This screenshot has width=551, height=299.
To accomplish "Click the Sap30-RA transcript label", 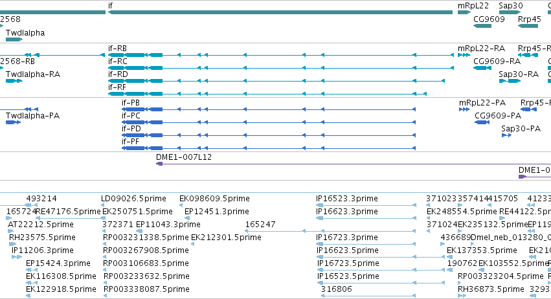I will click(x=519, y=74).
